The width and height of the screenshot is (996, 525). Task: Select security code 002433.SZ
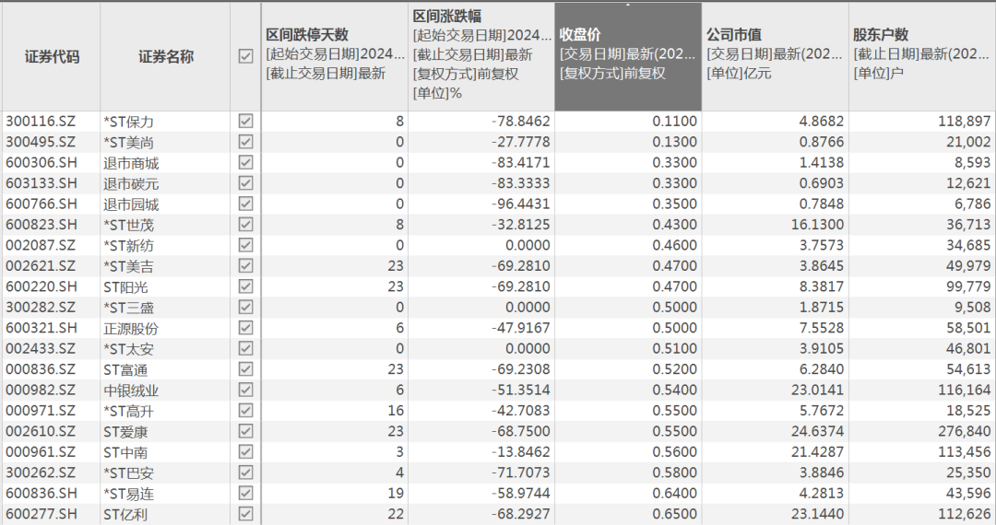(x=41, y=348)
